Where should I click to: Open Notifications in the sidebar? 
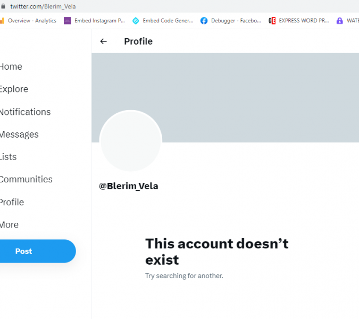24,112
